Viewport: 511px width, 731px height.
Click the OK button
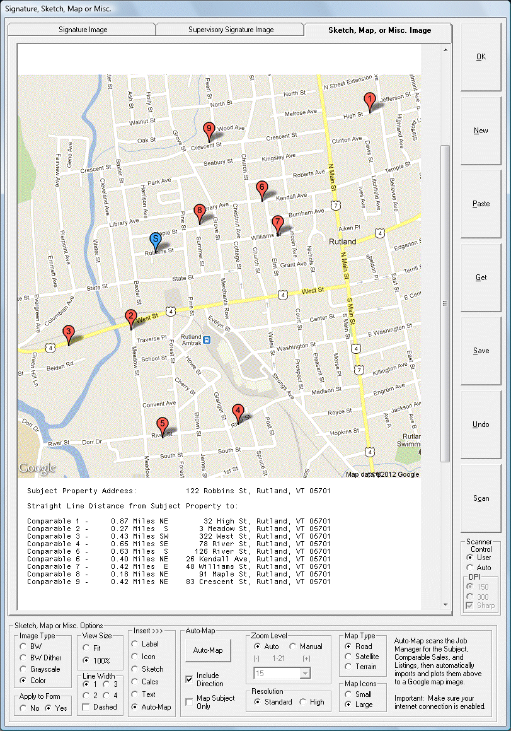(x=481, y=57)
